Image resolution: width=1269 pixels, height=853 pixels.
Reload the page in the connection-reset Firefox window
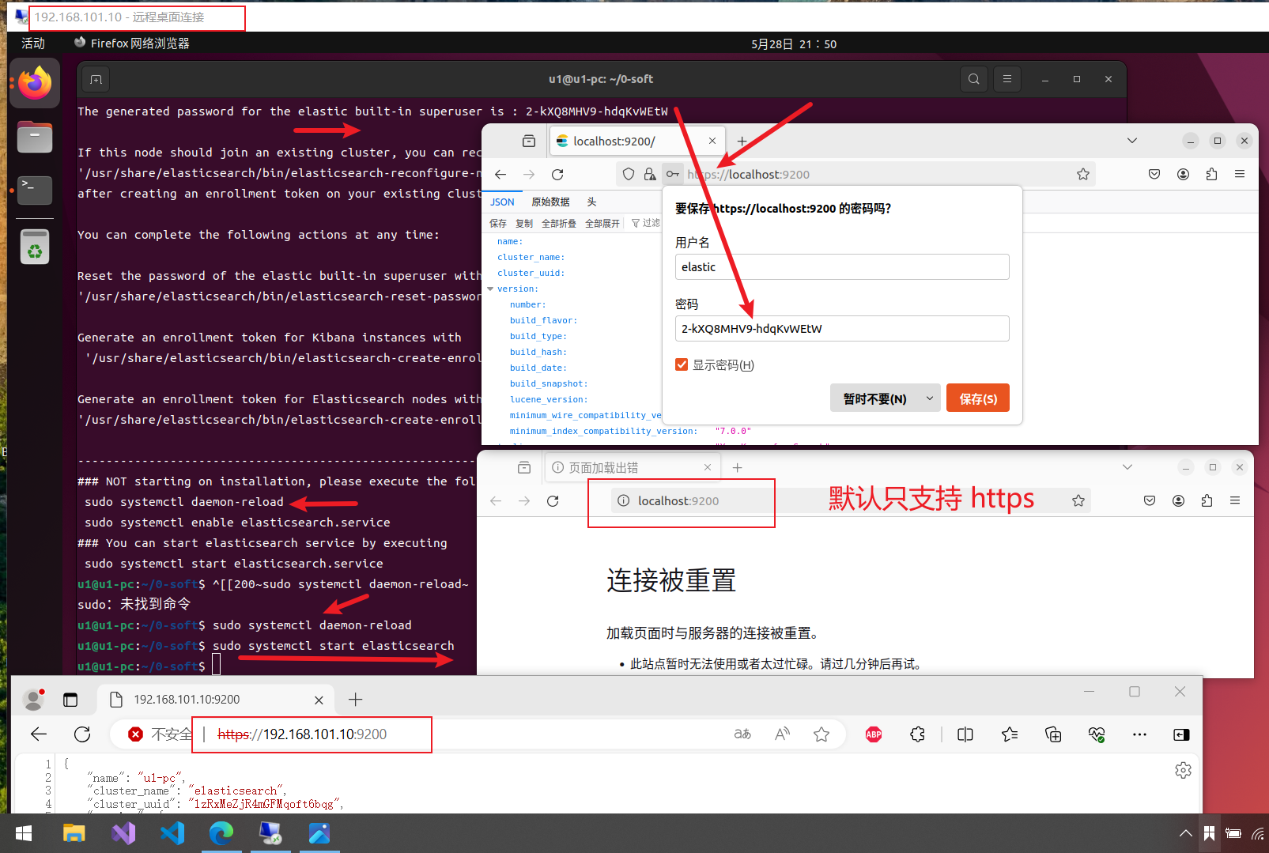pos(553,500)
